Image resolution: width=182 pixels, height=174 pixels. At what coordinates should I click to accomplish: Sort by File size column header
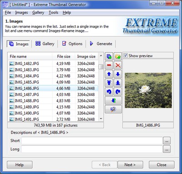64,56
